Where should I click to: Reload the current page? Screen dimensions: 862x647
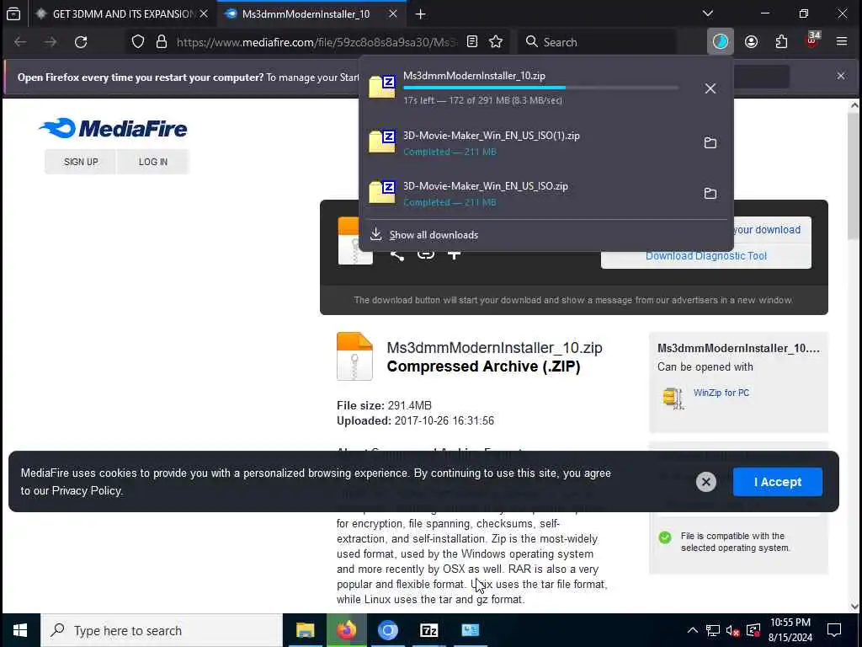(81, 42)
